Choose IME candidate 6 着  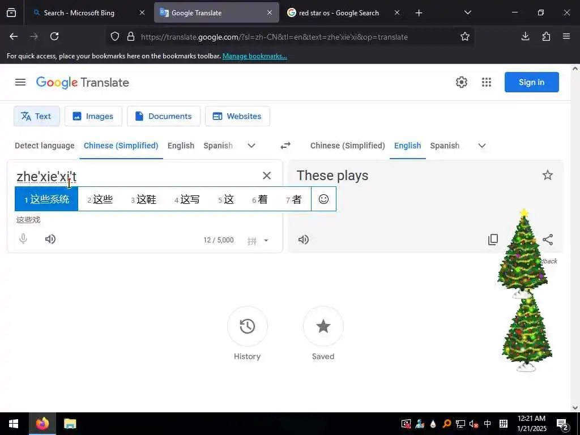[260, 199]
